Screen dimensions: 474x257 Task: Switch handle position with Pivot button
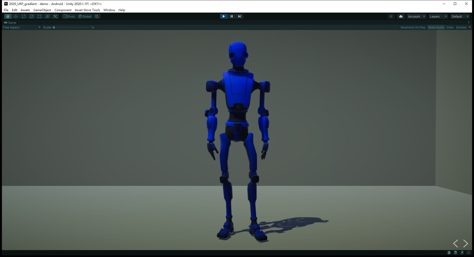coord(69,16)
